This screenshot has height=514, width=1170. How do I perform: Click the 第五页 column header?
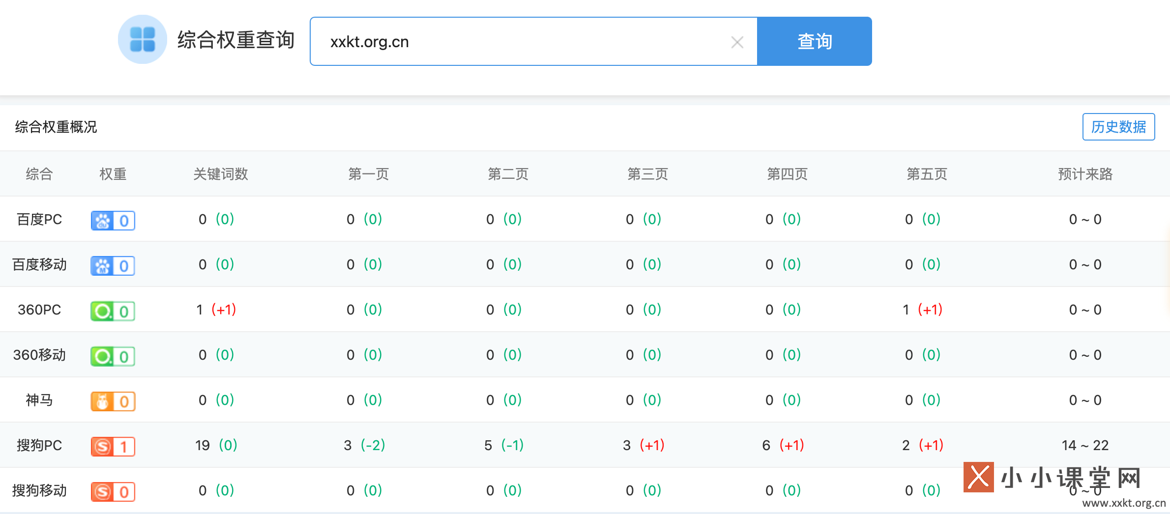[927, 174]
